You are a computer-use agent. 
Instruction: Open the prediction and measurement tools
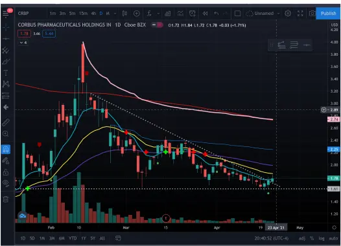[x=6, y=96]
